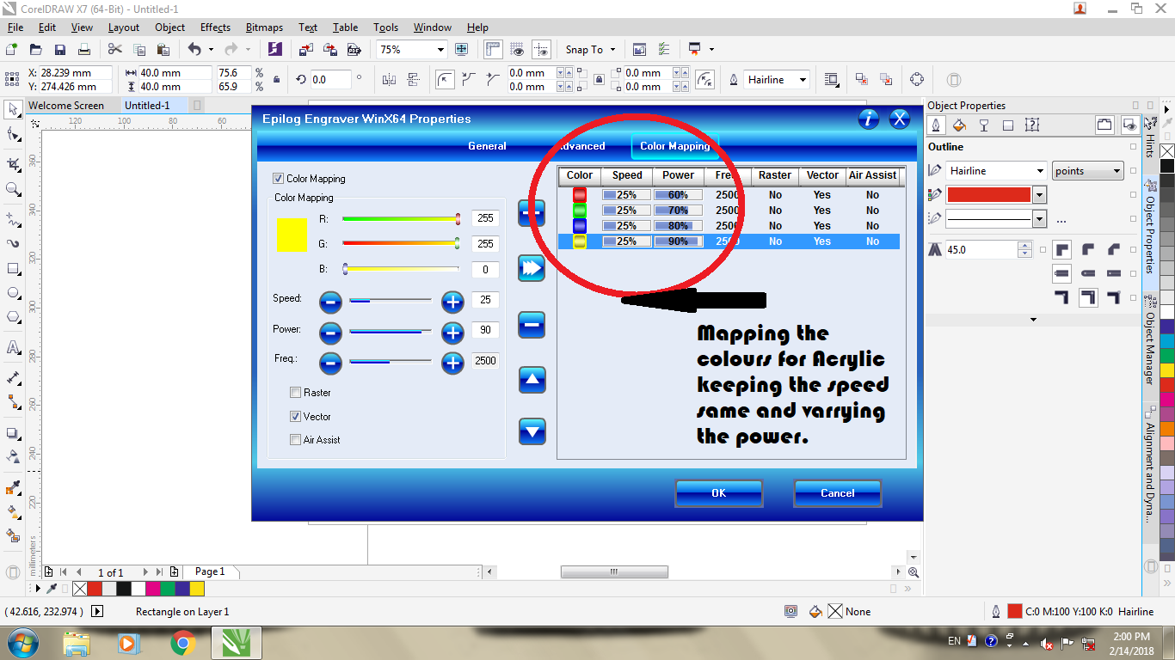Open the File menu
The height and width of the screenshot is (660, 1175).
point(15,27)
